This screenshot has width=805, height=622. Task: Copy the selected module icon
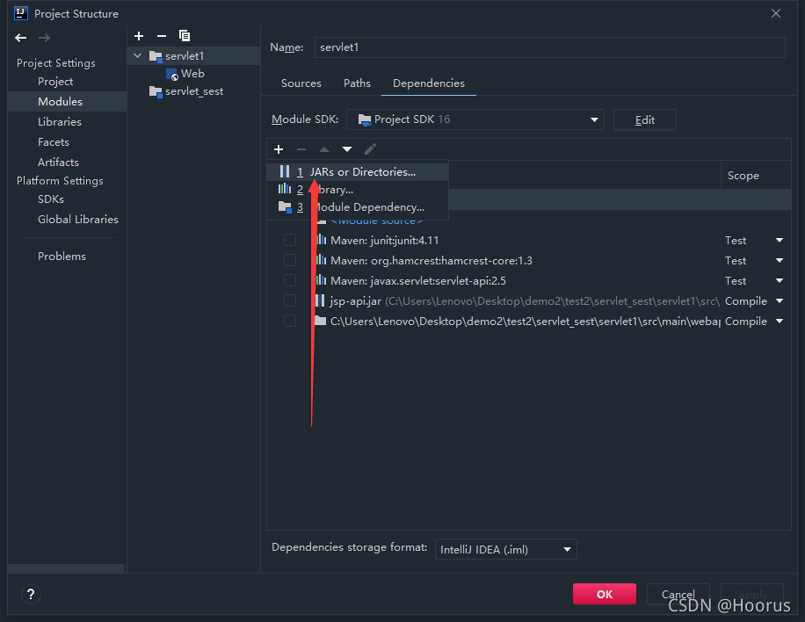click(x=185, y=36)
